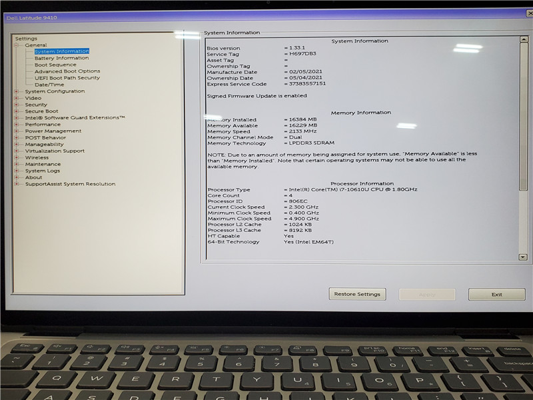Expand the Video node
This screenshot has width=533, height=400.
click(16, 98)
